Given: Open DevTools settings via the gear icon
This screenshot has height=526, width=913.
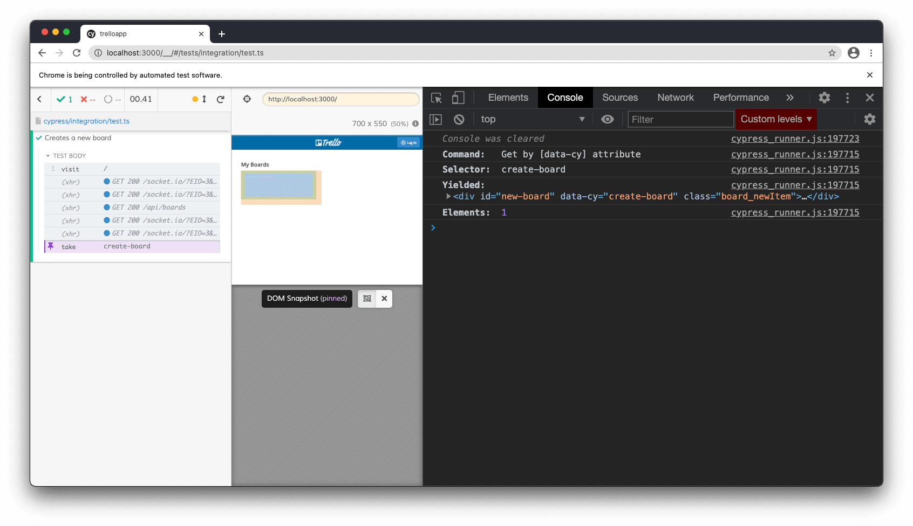Looking at the screenshot, I should point(824,98).
